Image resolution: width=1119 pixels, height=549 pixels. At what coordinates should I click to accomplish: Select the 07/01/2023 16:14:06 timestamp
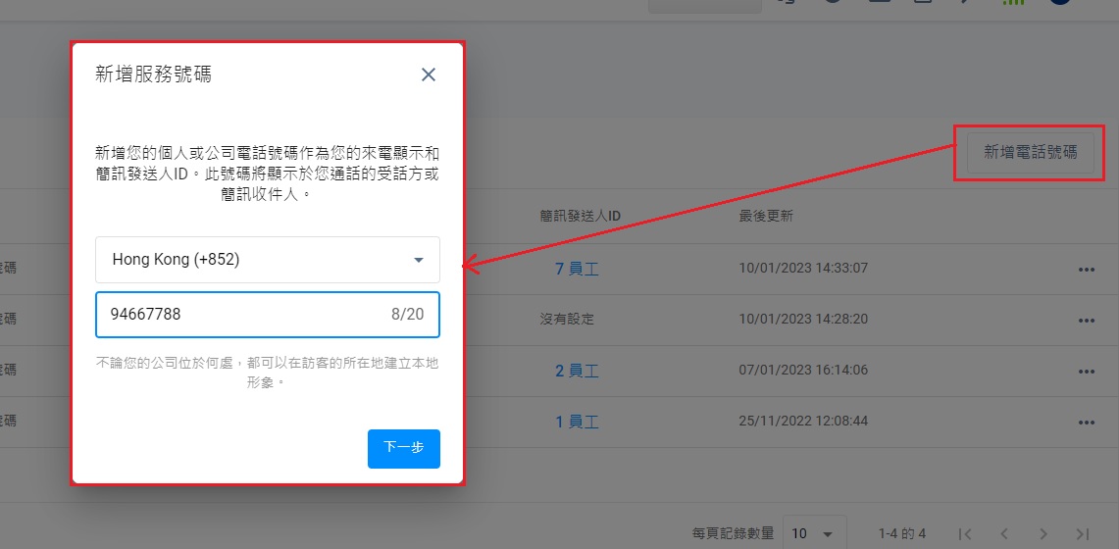tap(803, 370)
